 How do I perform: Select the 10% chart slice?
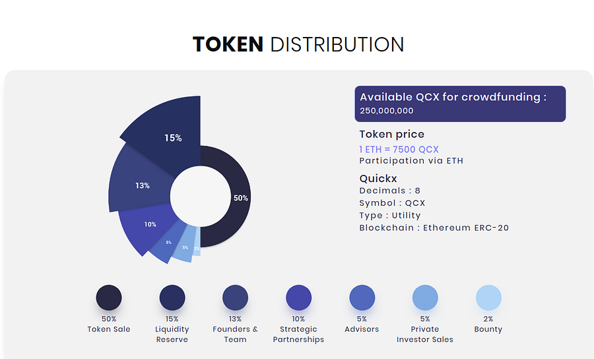[148, 225]
